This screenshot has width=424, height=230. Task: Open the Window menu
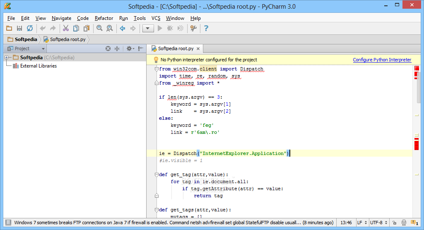tap(175, 18)
